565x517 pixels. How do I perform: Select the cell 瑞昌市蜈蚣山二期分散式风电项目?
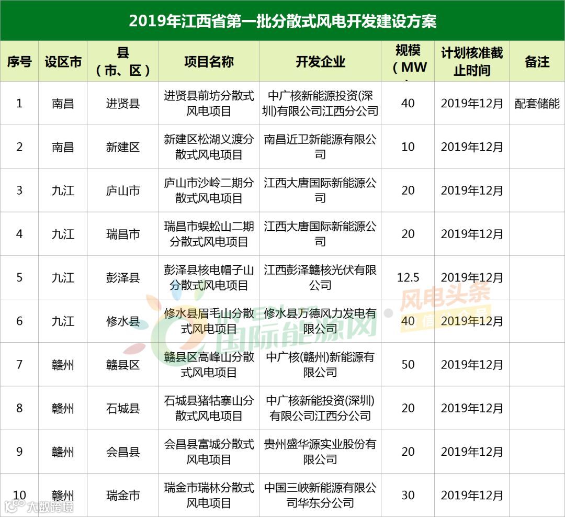click(209, 234)
